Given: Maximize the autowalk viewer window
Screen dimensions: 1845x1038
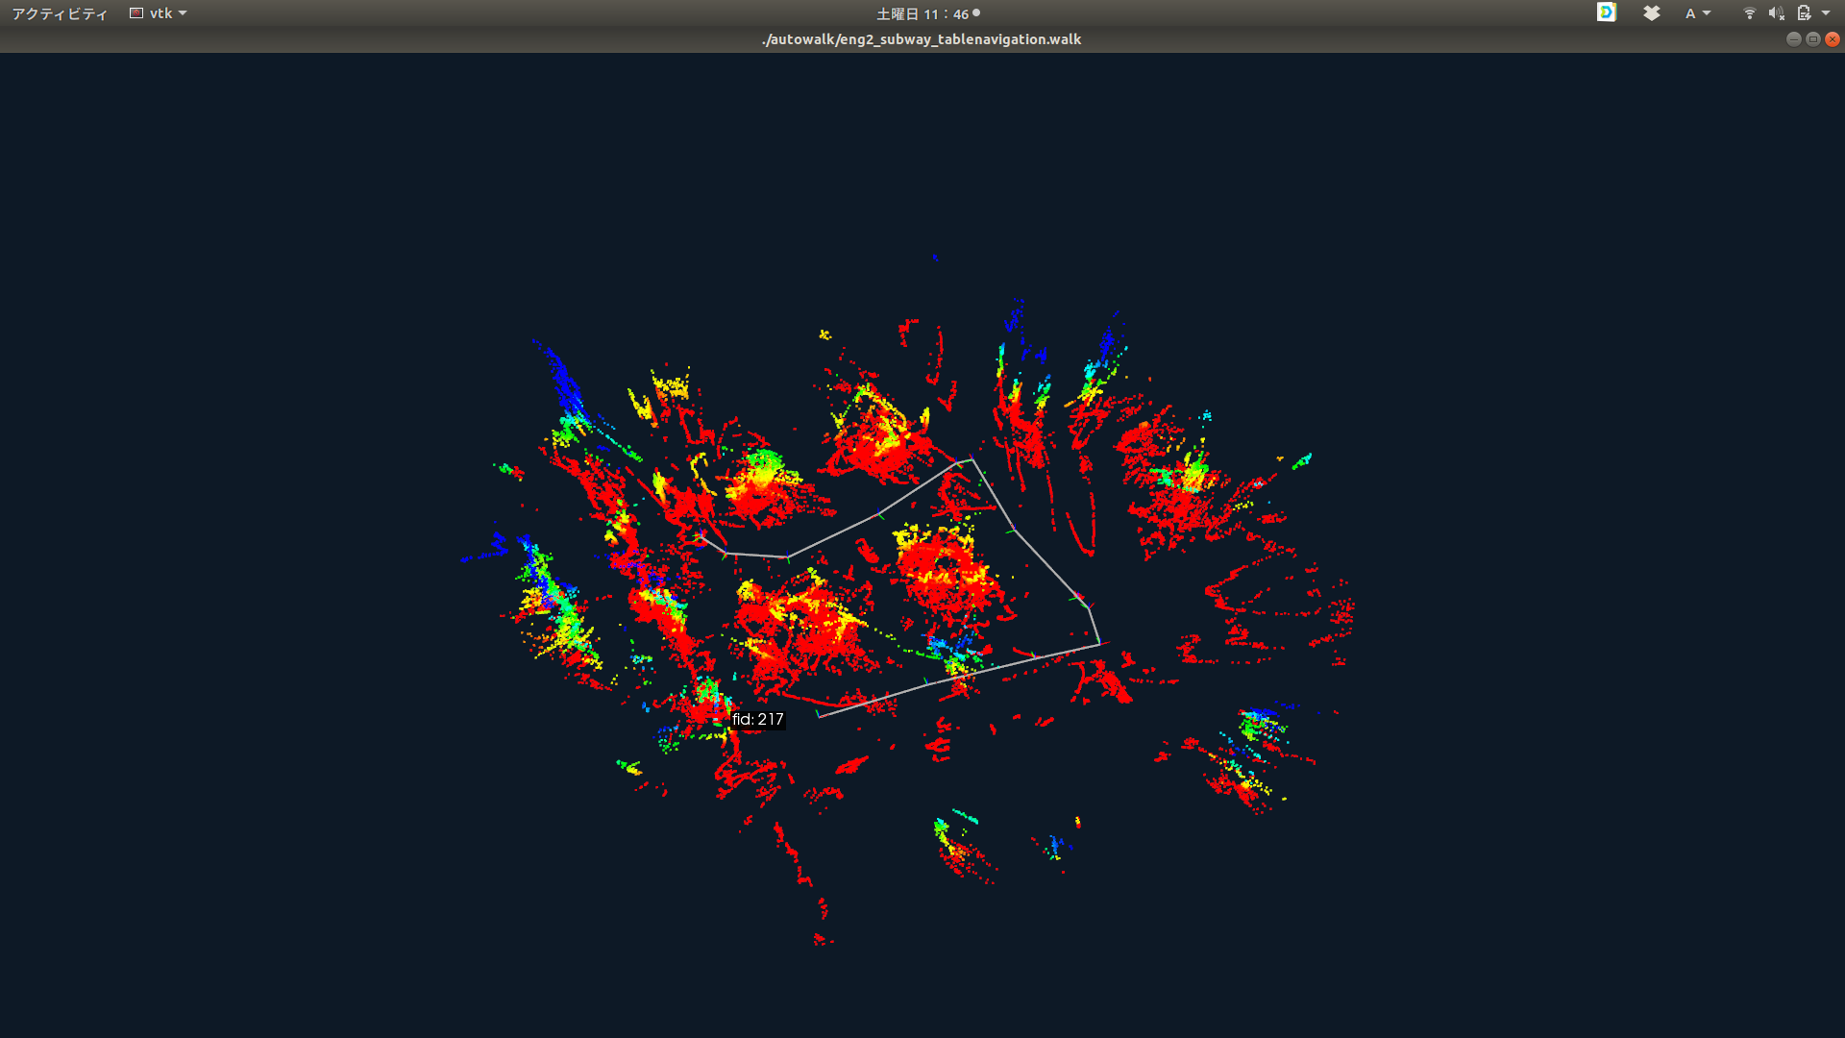Looking at the screenshot, I should coord(1813,39).
